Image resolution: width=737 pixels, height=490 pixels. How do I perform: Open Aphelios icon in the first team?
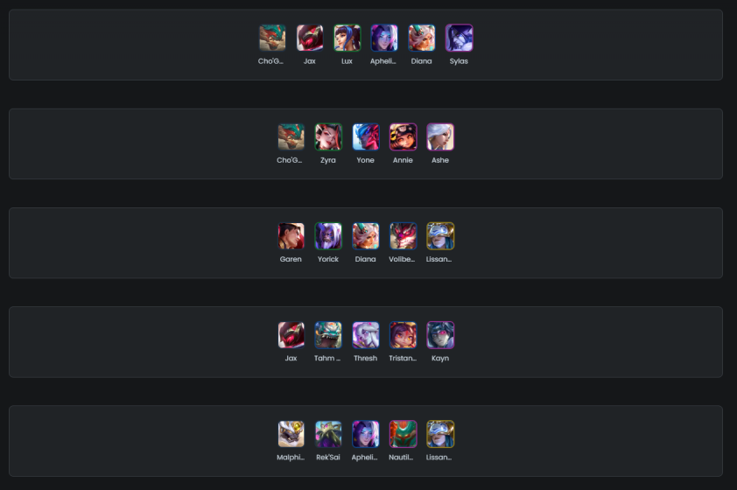pos(384,38)
